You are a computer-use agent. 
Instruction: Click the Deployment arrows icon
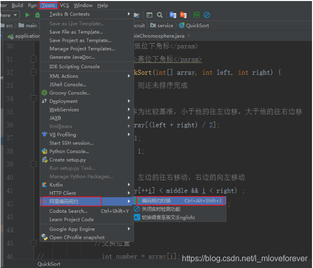point(44,101)
